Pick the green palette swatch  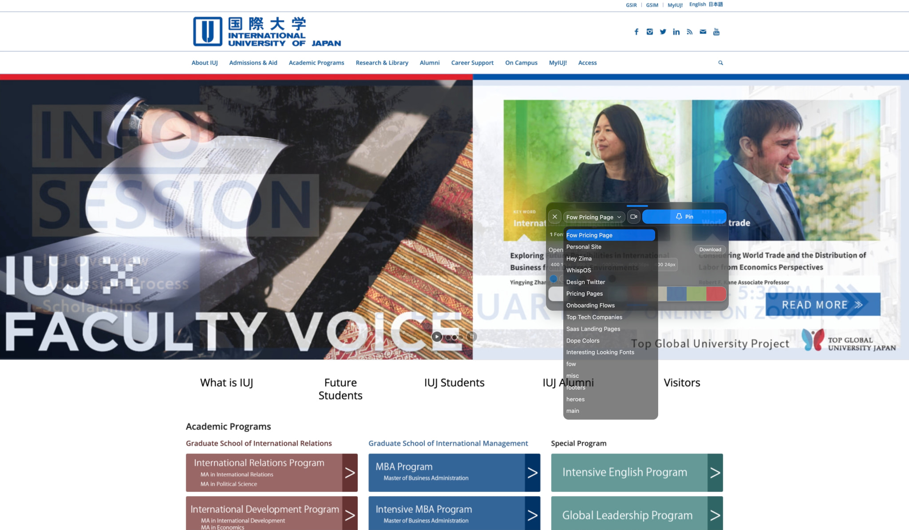696,294
